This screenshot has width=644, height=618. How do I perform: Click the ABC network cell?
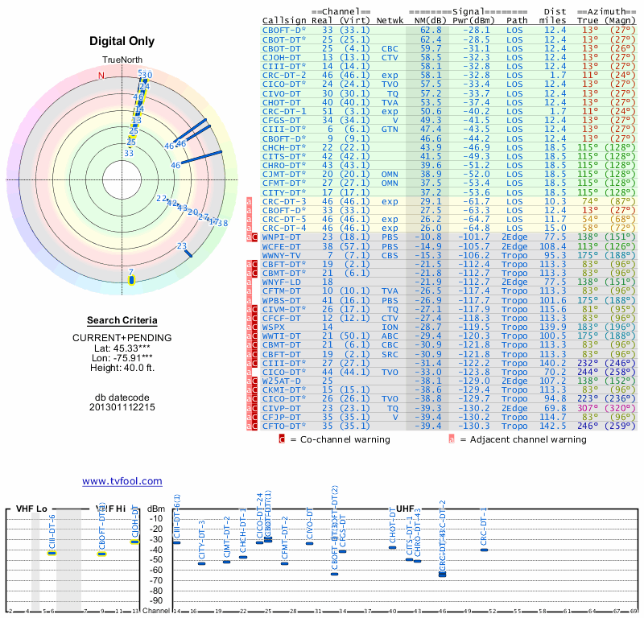390,336
